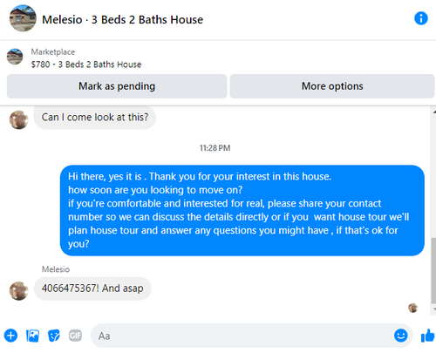Open conversation info with the blue info icon
This screenshot has height=353, width=436.
(420, 18)
